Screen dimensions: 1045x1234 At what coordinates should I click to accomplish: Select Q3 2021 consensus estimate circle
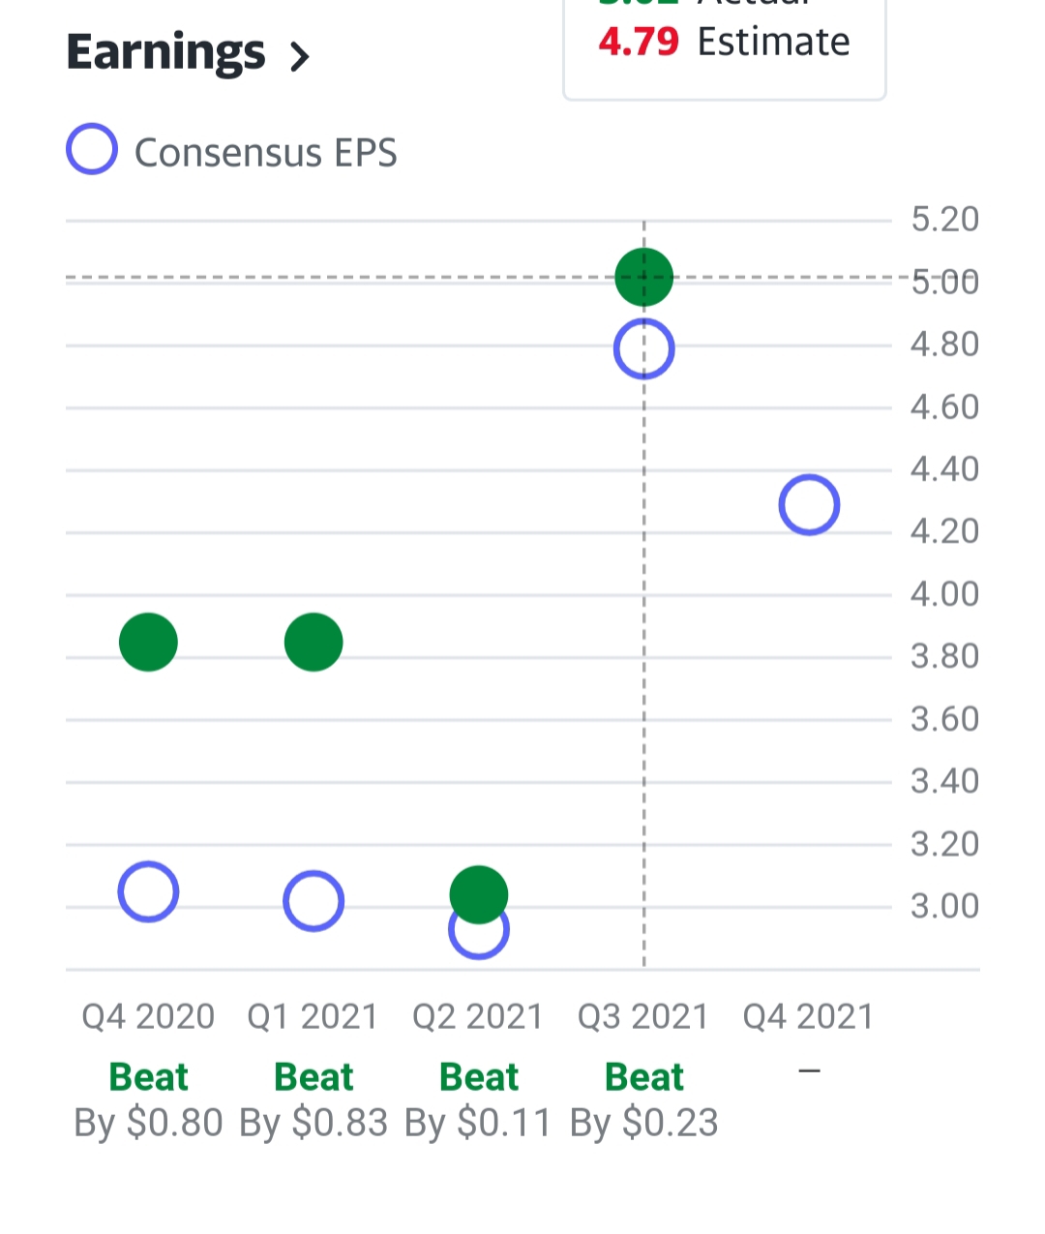tap(643, 349)
